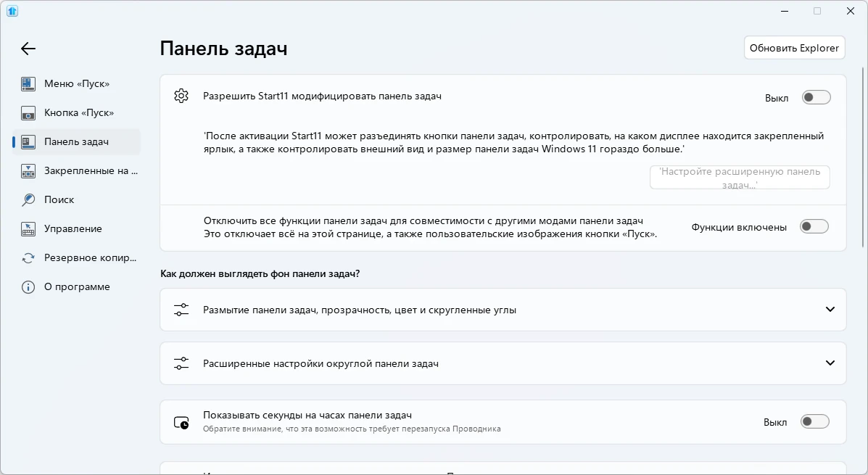The width and height of the screenshot is (868, 475).
Task: Open the Закрепленные на... section
Action: 76,171
